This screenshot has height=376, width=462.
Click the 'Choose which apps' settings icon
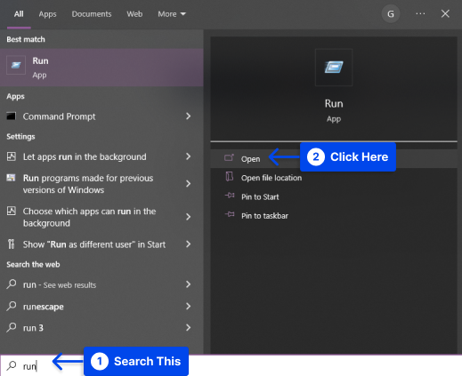pos(12,211)
